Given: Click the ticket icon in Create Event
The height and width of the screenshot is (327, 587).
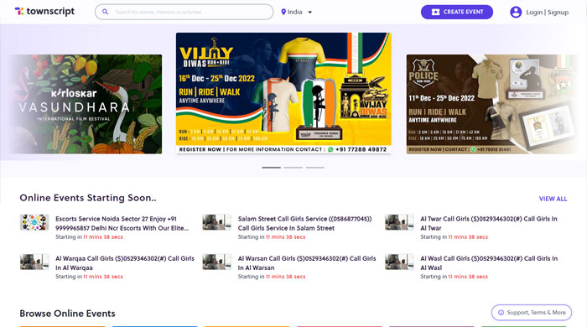Looking at the screenshot, I should [x=435, y=12].
